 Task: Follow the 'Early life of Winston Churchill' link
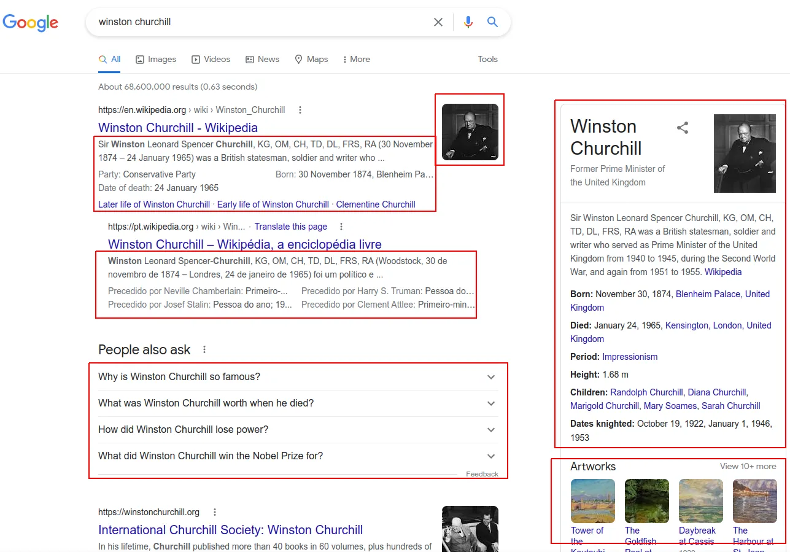(x=273, y=204)
